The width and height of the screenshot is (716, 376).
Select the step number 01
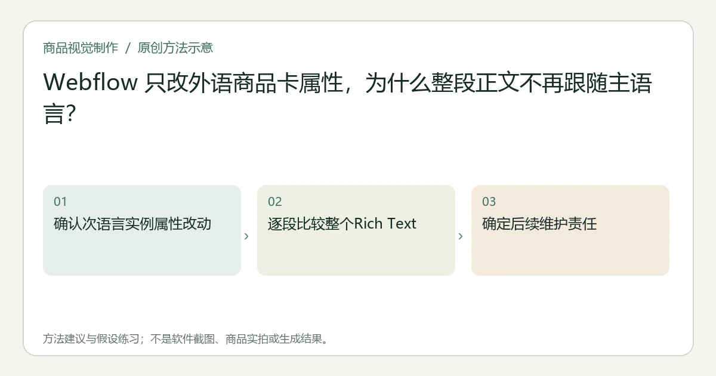click(60, 202)
